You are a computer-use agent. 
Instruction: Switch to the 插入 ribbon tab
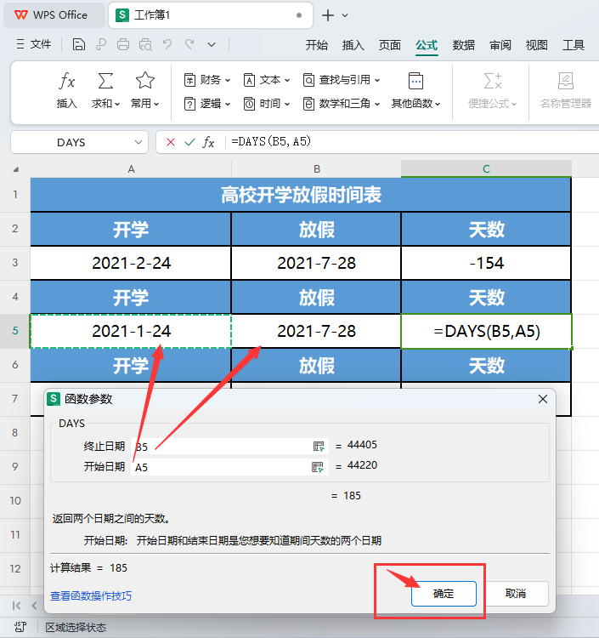353,45
